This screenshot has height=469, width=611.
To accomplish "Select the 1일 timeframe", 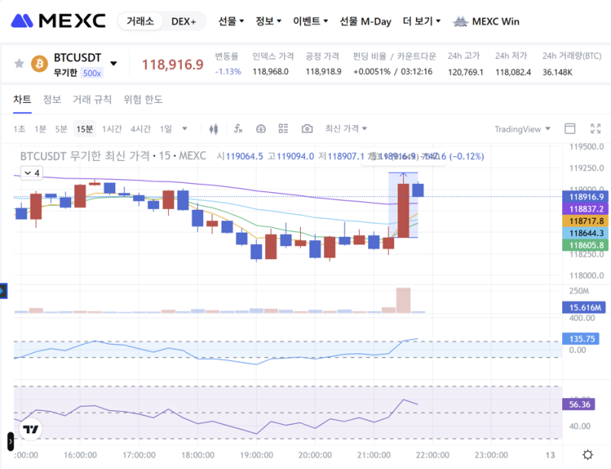I will (166, 129).
